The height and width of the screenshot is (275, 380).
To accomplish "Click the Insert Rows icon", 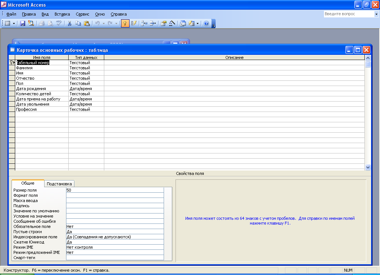I will pos(144,23).
